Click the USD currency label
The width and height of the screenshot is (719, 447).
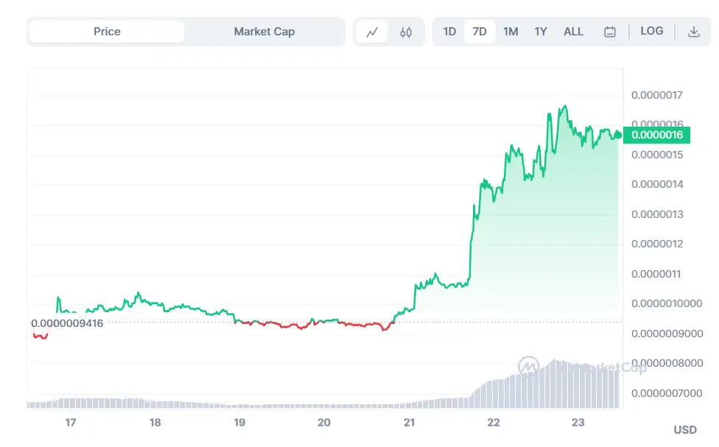[x=685, y=429]
